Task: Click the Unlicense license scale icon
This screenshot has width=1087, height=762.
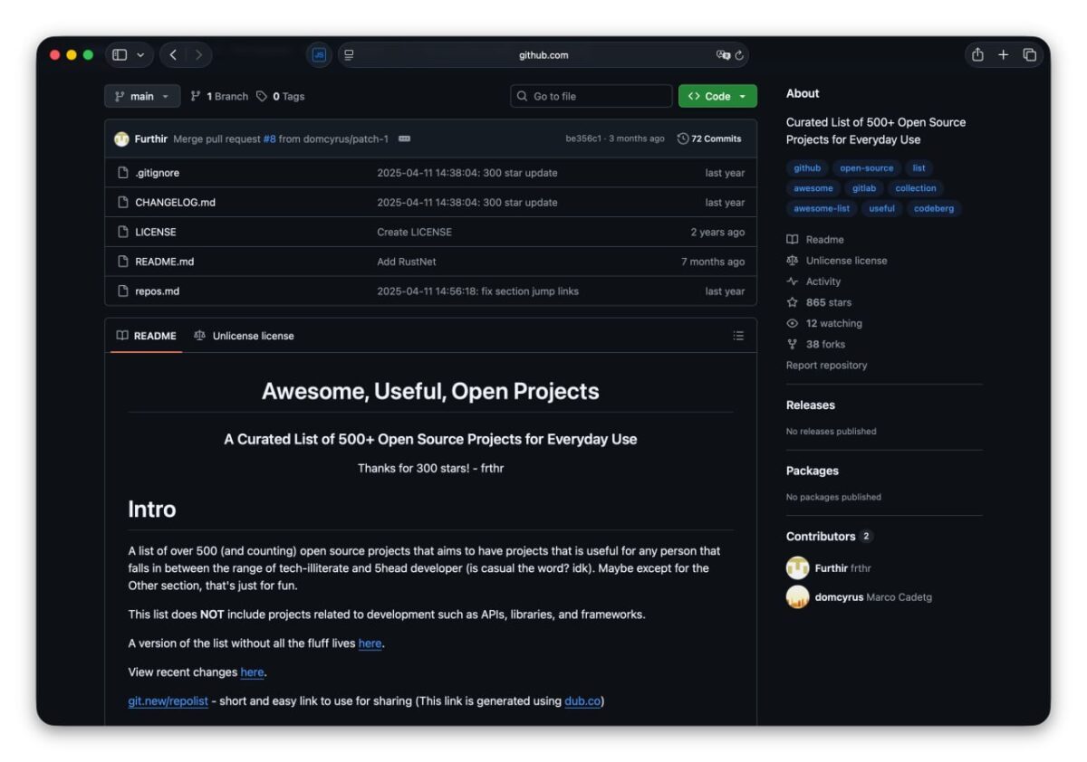Action: 792,260
